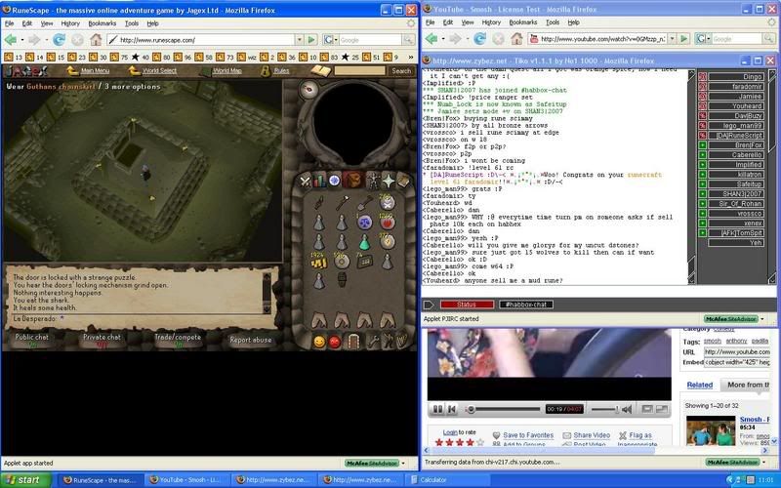781x488 pixels.
Task: Open the Prayer tab star icon
Action: click(x=388, y=181)
